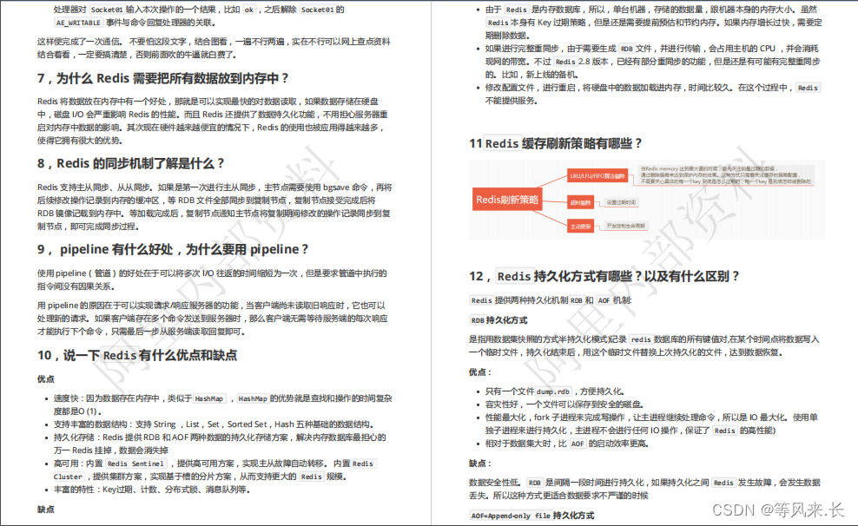Click heading "11 Redis 缓存刷新策略有哪些？"
Viewport: 858px width, 526px height.
point(556,144)
